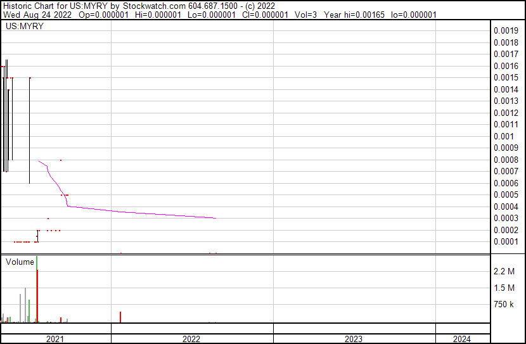
Task: Click the 0.0001 price axis label
Action: pos(506,241)
